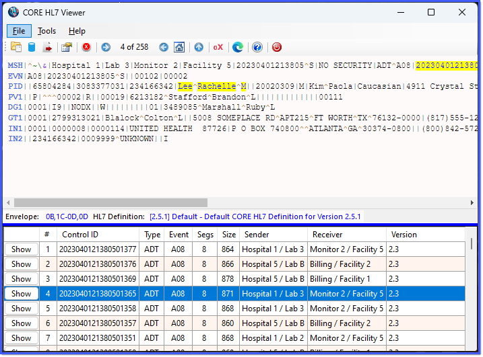Viewport: 483px width, 357px height.
Task: Click the size value 878 in row 3
Action: pyautogui.click(x=228, y=278)
